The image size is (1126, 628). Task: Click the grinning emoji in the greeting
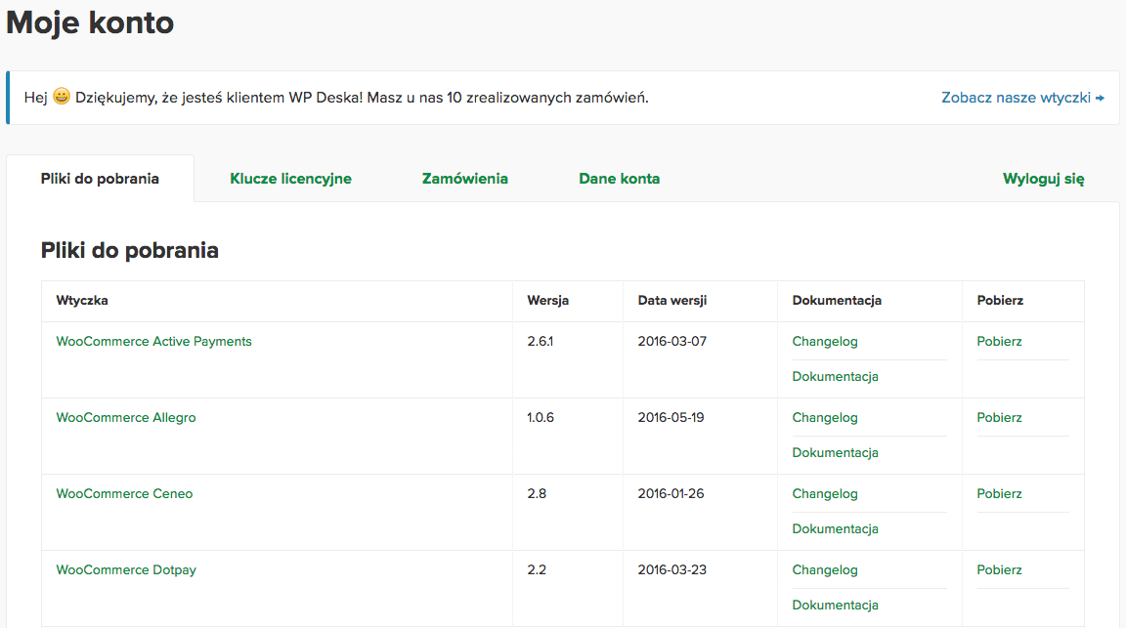tap(62, 96)
